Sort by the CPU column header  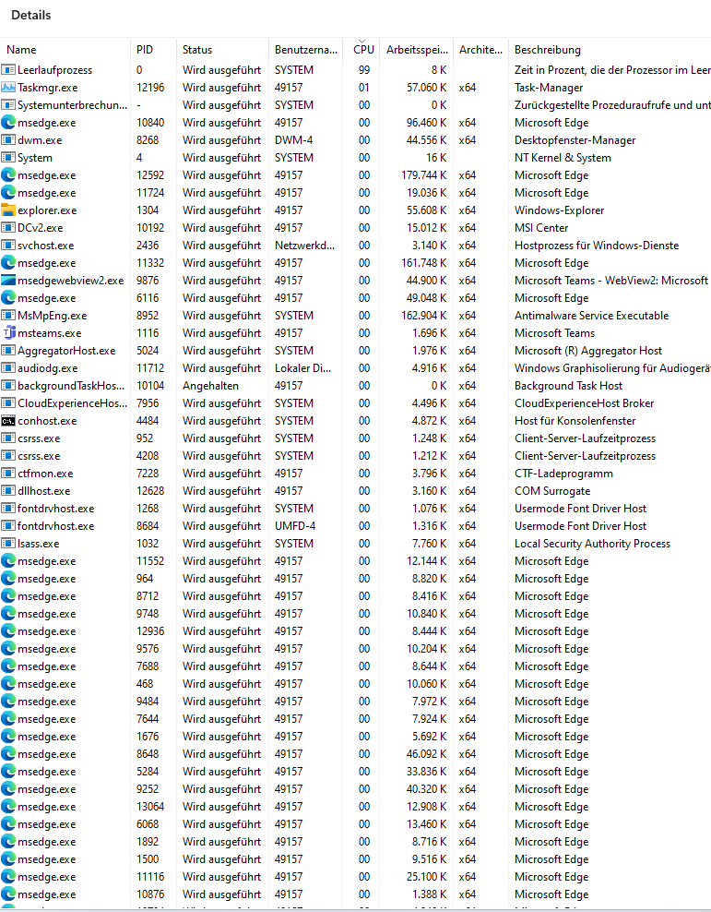tap(363, 50)
